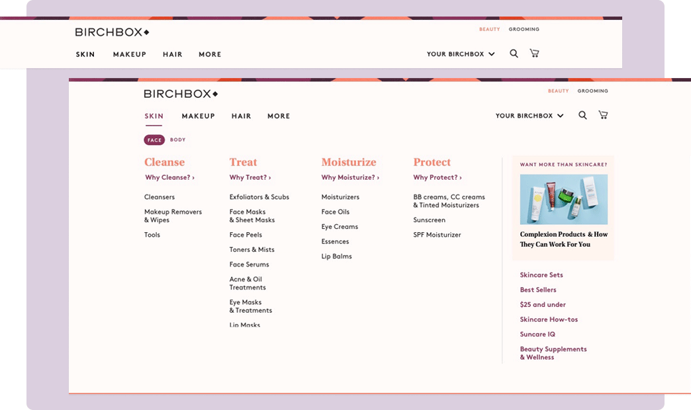The image size is (691, 410).
Task: Expand Your Birchbox dropdown in front window
Action: pos(530,116)
